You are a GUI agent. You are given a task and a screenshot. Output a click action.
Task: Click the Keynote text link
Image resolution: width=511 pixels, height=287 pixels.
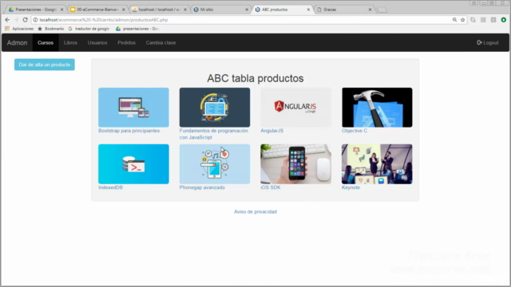pyautogui.click(x=351, y=187)
